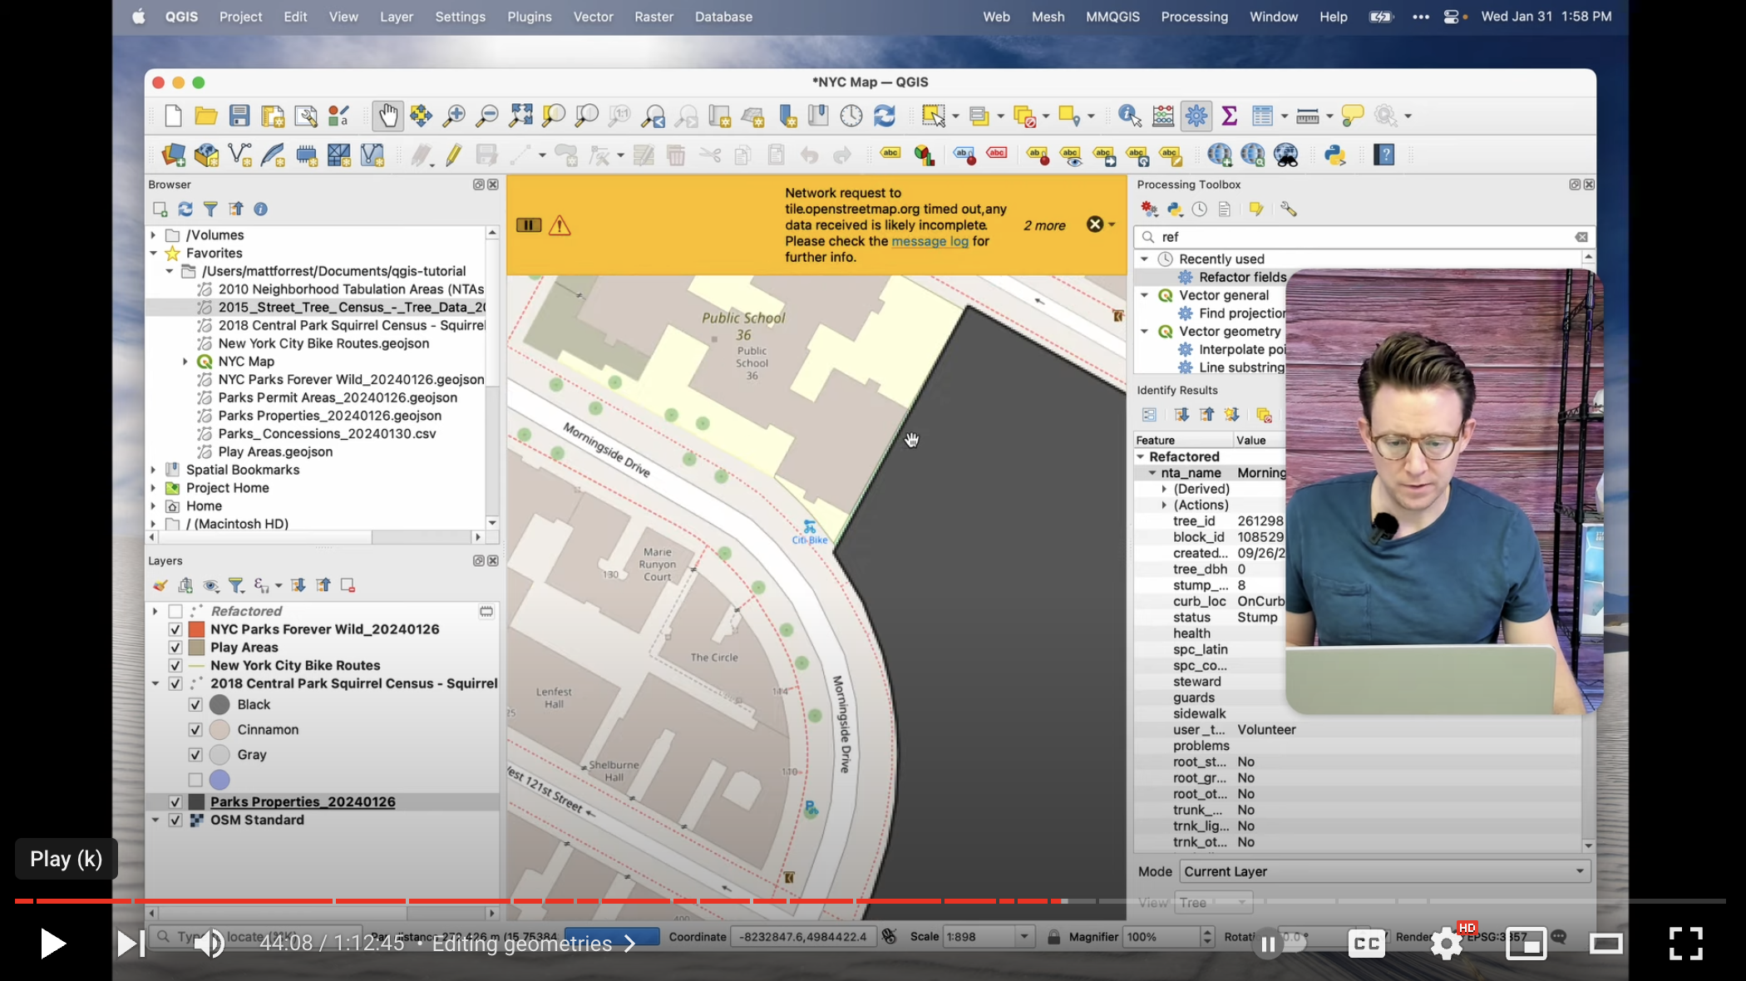Uncheck the Black squirrel category
This screenshot has width=1746, height=981.
coord(195,705)
